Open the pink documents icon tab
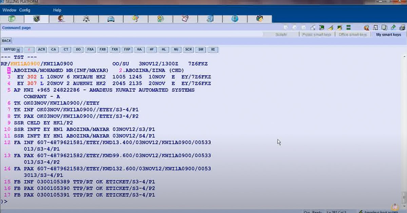The image size is (407, 213). coord(185,19)
